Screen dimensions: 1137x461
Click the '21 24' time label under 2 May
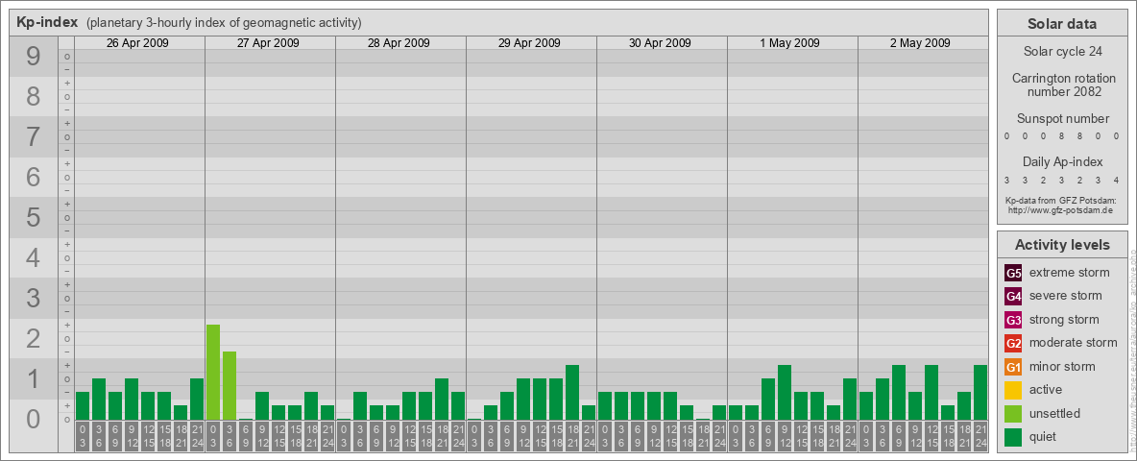tap(980, 435)
